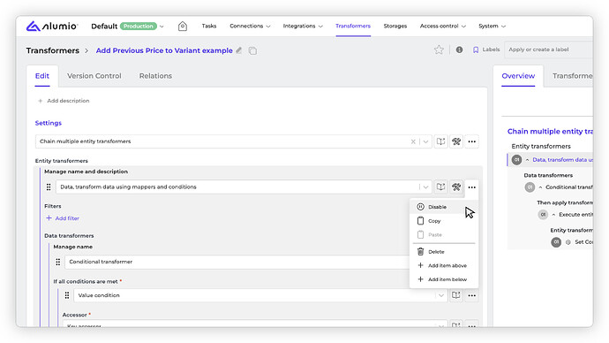Click the Transformers breadcrumb link
This screenshot has height=343, width=609.
(52, 50)
